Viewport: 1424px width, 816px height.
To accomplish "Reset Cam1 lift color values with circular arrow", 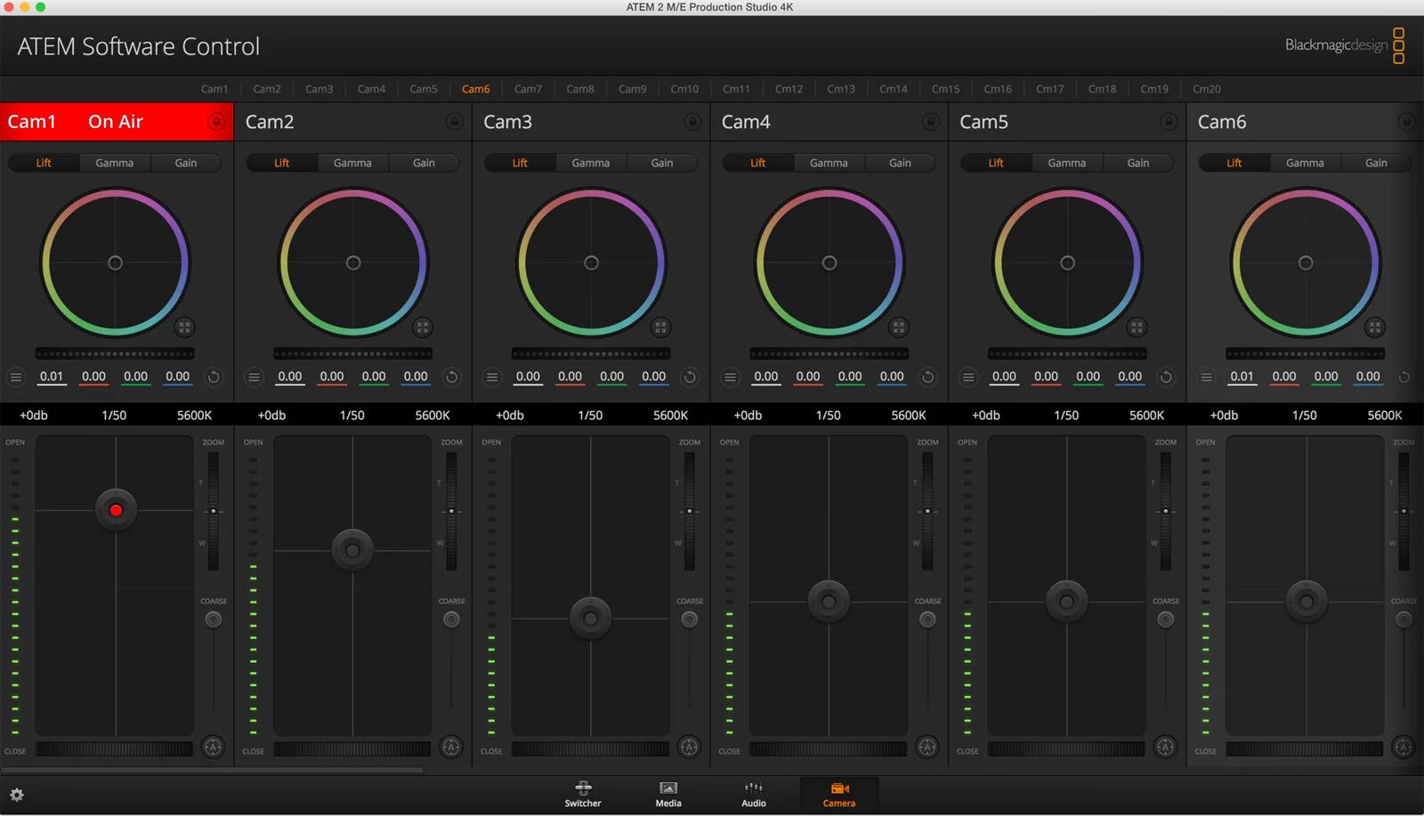I will pyautogui.click(x=214, y=376).
